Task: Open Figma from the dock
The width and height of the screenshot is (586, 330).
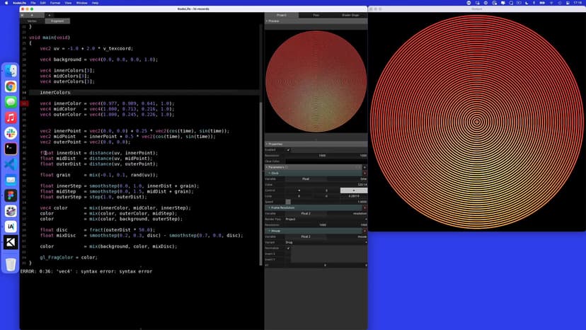Action: pyautogui.click(x=11, y=195)
